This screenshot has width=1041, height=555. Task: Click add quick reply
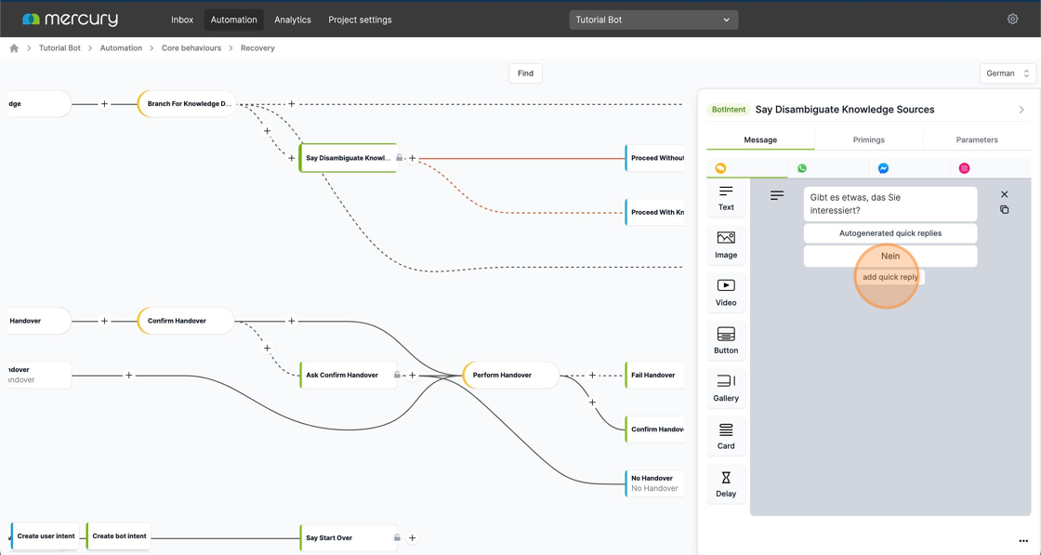point(890,277)
